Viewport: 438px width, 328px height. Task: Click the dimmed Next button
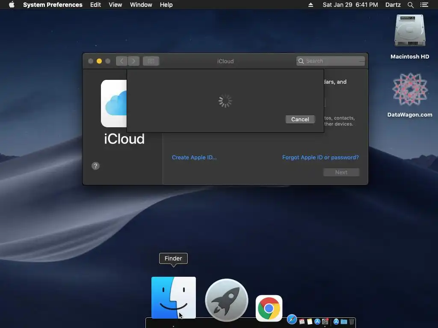pos(341,173)
